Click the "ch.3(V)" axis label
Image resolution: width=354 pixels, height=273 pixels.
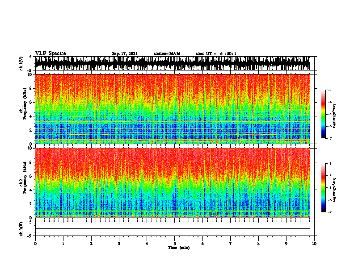tap(21, 229)
